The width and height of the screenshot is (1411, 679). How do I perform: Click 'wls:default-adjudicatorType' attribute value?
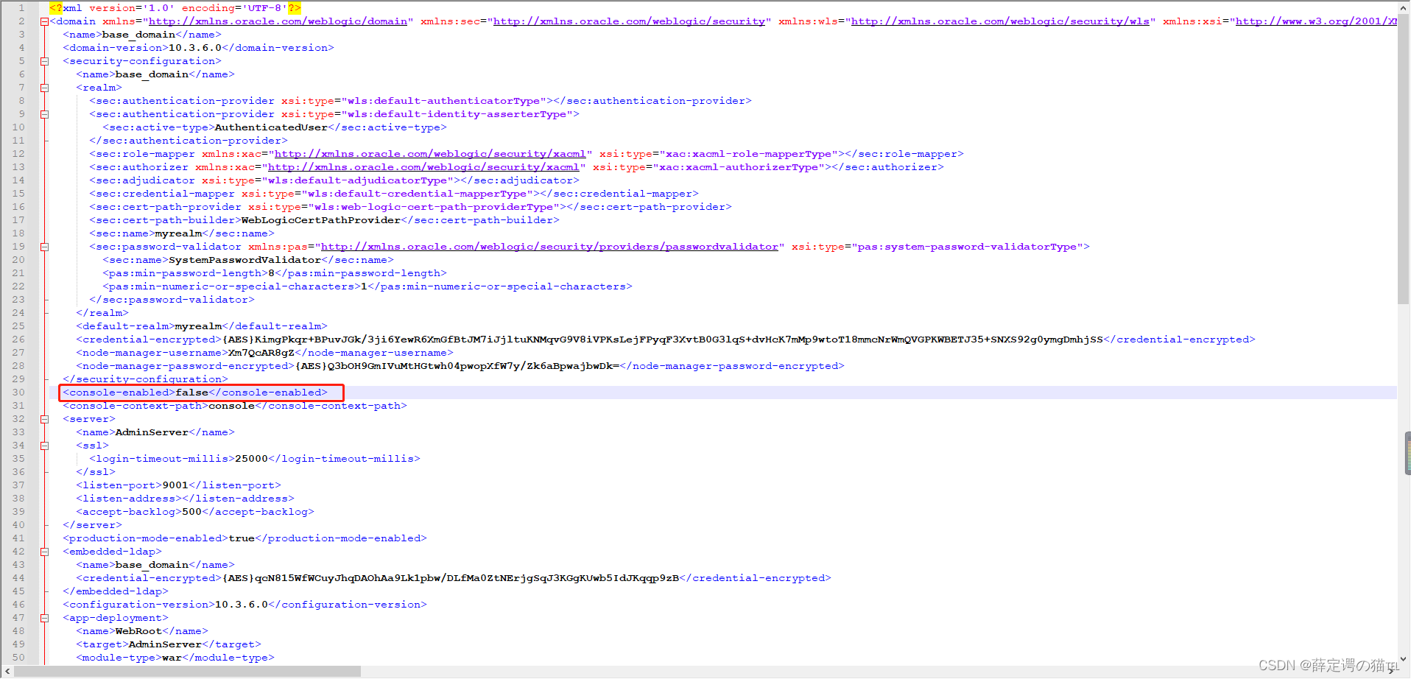pyautogui.click(x=357, y=180)
